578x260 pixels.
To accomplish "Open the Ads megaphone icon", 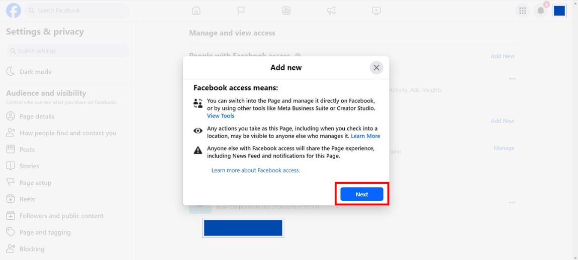I will click(331, 11).
